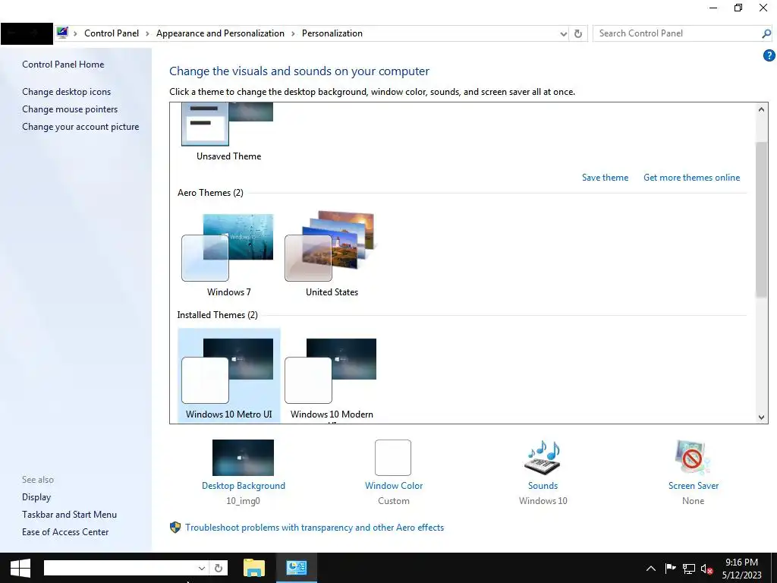Open Change mouse pointers link
777x583 pixels.
70,109
